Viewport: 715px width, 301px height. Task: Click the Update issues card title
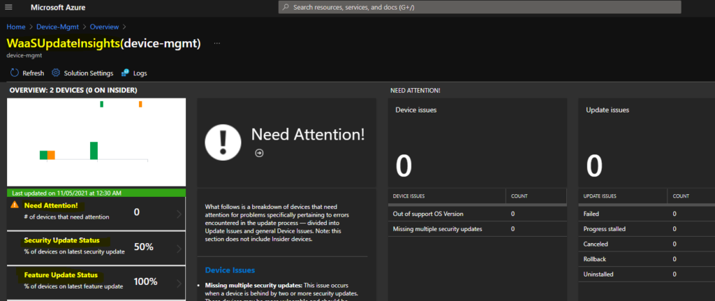(607, 110)
